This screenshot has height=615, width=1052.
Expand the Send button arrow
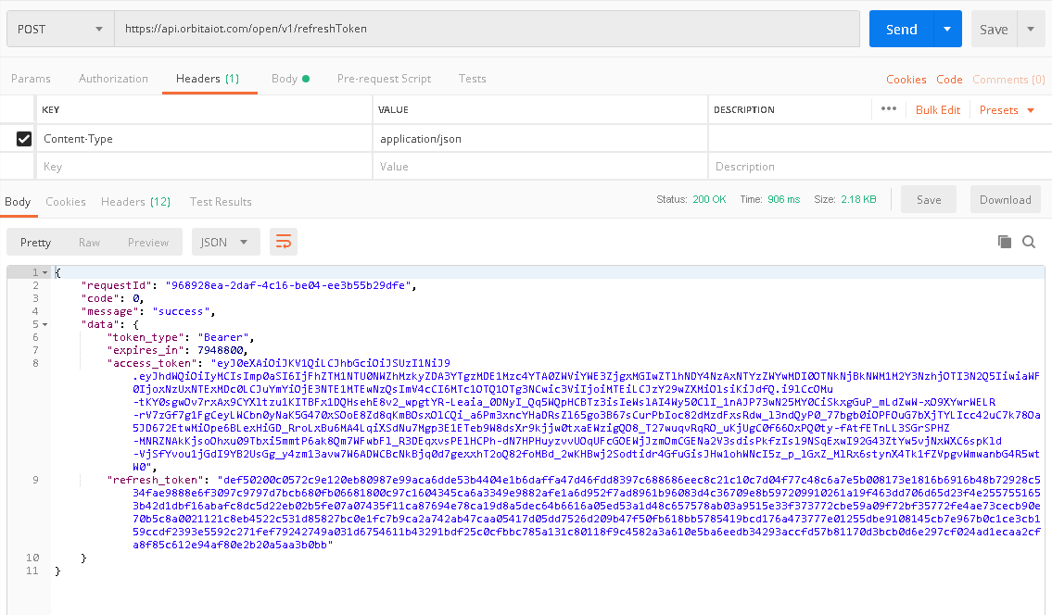click(946, 30)
